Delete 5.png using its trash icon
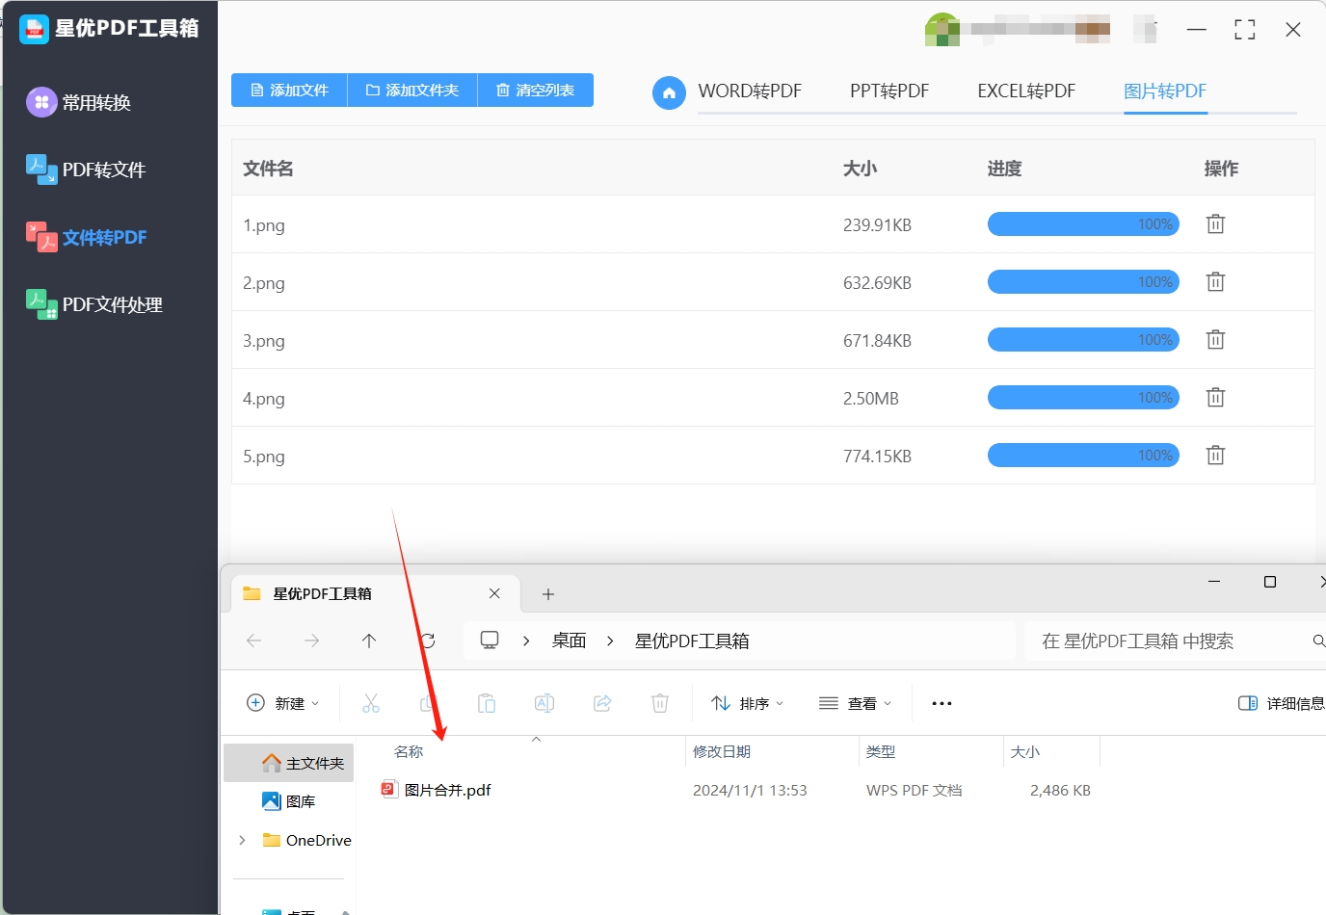The height and width of the screenshot is (915, 1326). (x=1215, y=456)
